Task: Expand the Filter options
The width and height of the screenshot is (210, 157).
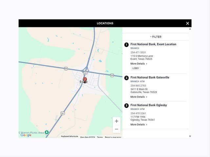Action: 156,37
